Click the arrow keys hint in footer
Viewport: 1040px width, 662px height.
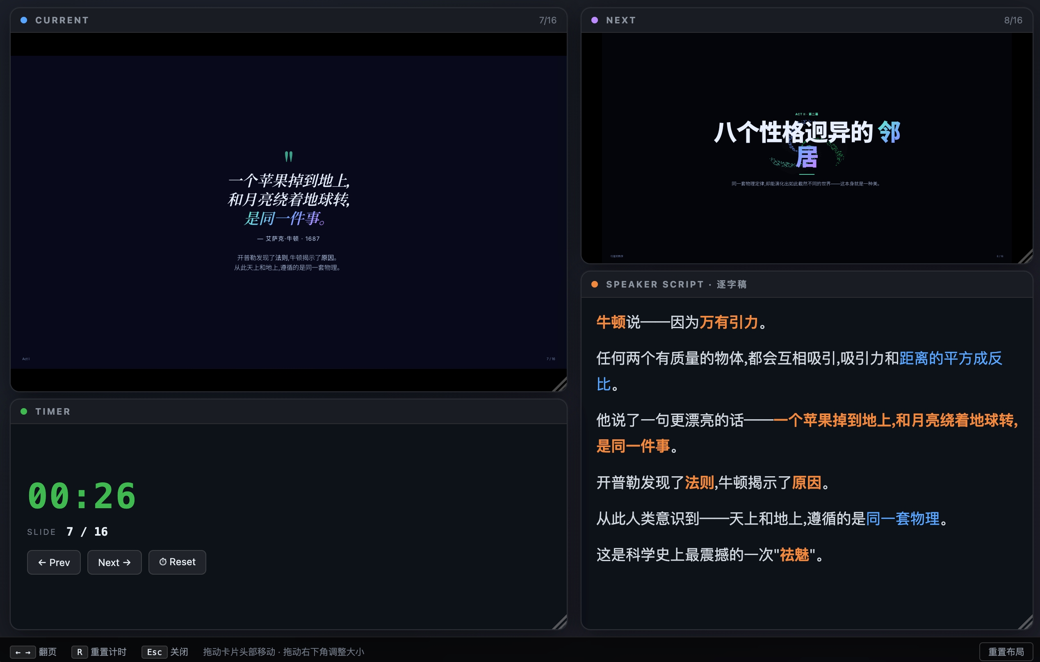pos(23,652)
